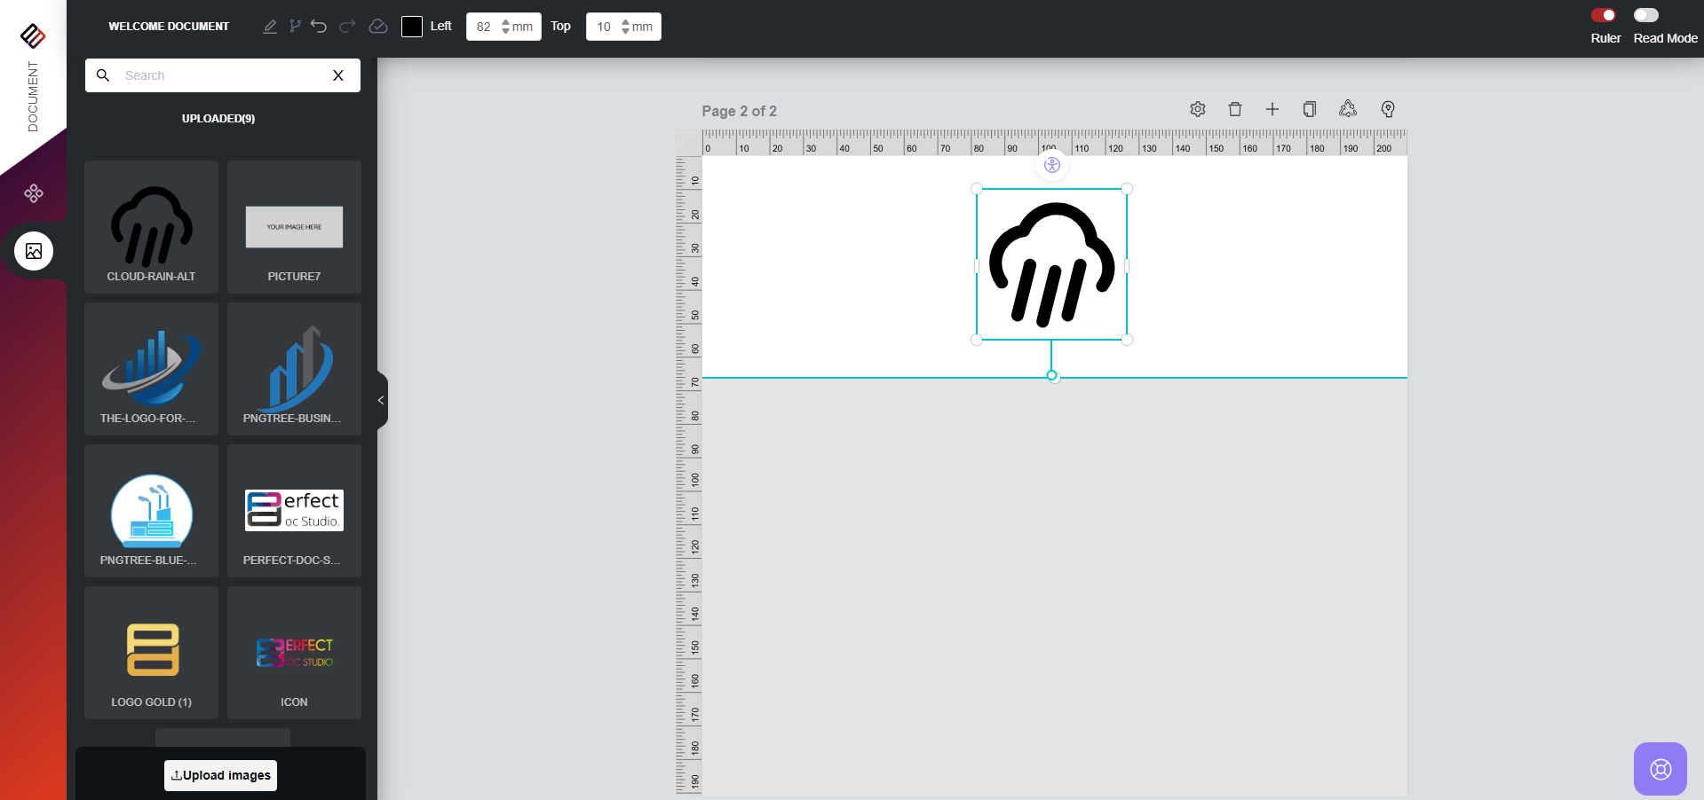Screen dimensions: 1704x800
Task: Toggle the Ruler switch off
Action: (1604, 15)
